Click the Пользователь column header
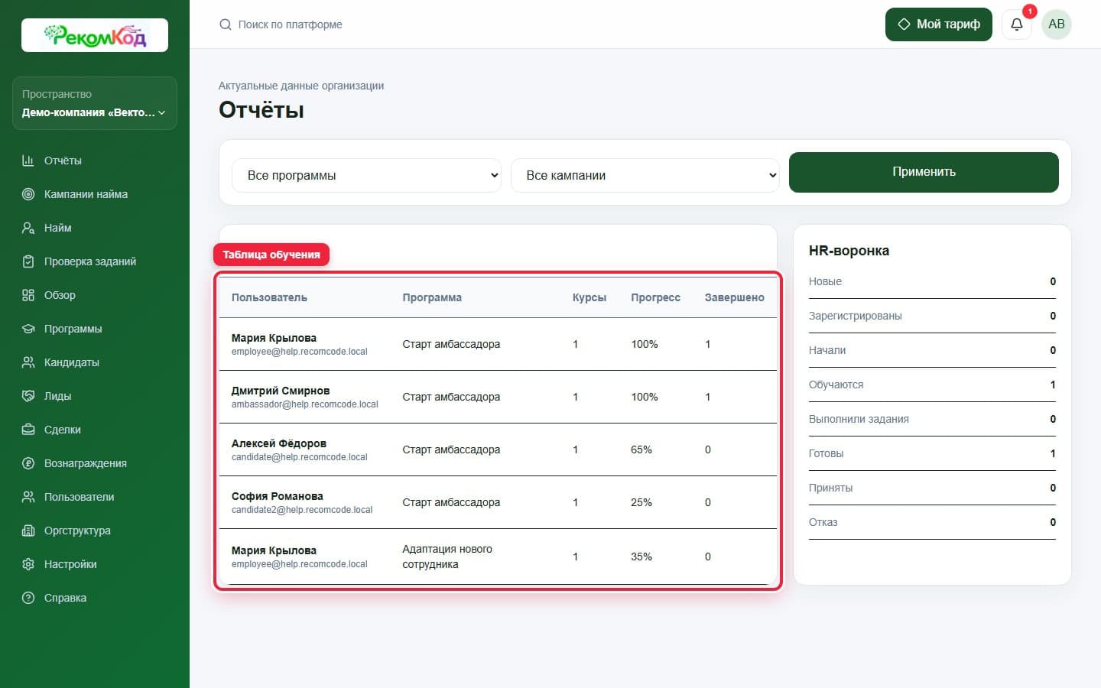 pos(269,297)
